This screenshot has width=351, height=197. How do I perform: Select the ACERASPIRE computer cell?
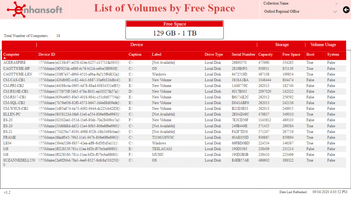coord(14,63)
